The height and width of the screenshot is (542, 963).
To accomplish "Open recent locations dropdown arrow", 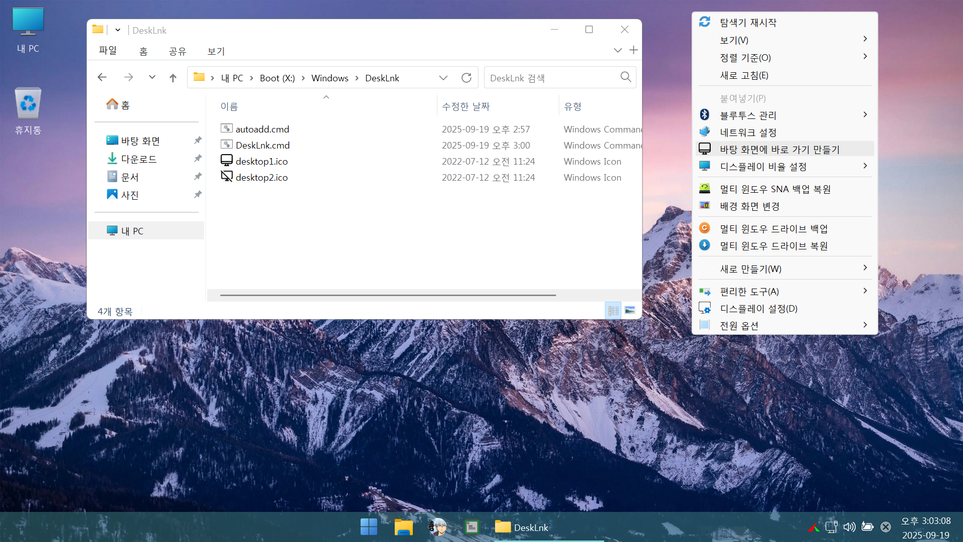I will tap(152, 77).
